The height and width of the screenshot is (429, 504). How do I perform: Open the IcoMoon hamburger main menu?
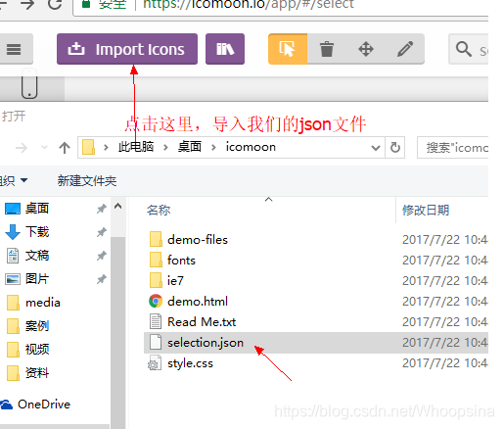14,49
